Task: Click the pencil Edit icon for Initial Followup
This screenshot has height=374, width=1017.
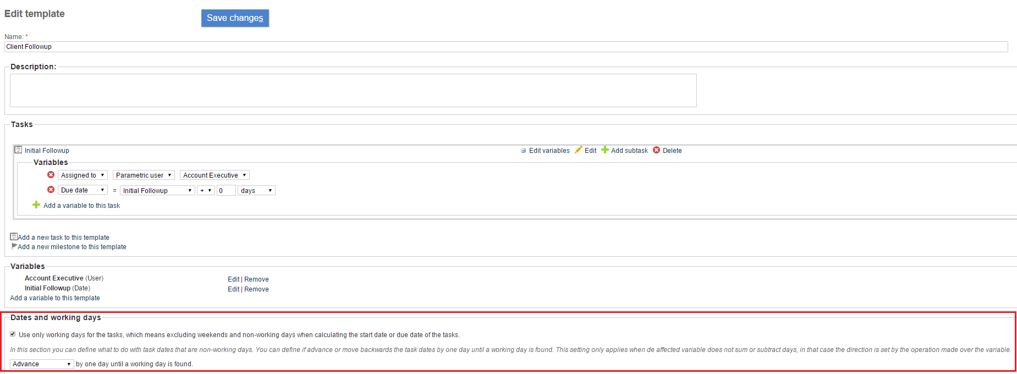Action: click(578, 150)
